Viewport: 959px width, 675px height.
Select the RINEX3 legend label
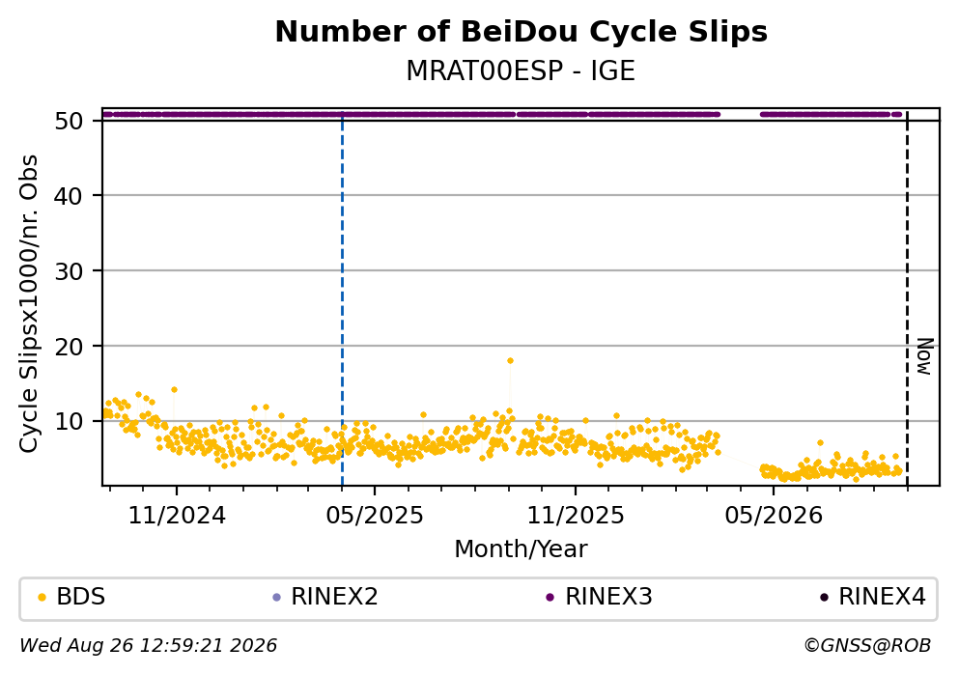608,597
